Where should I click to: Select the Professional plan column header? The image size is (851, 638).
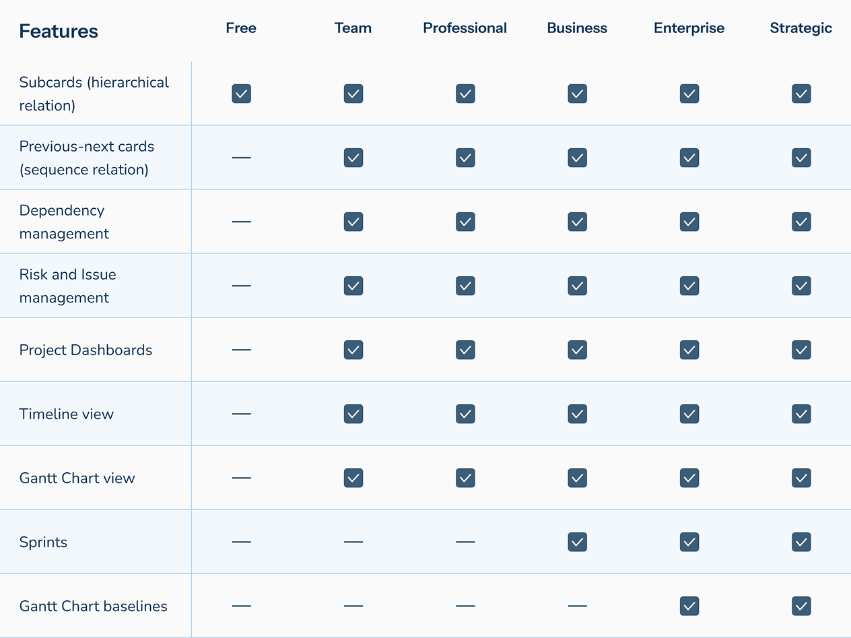point(465,28)
